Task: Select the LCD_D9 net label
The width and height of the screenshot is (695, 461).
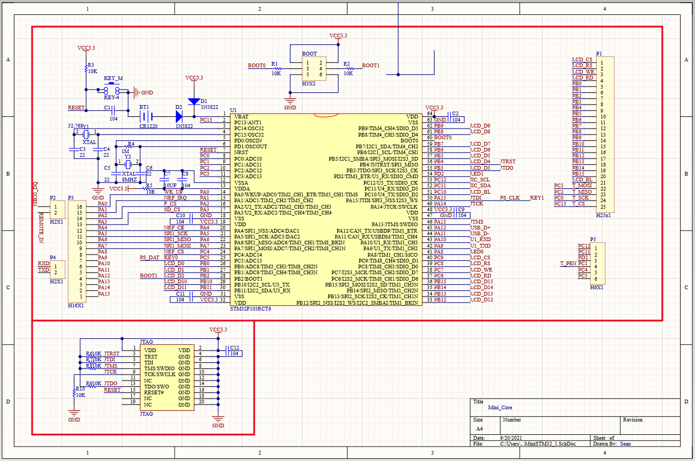Action: (480, 126)
